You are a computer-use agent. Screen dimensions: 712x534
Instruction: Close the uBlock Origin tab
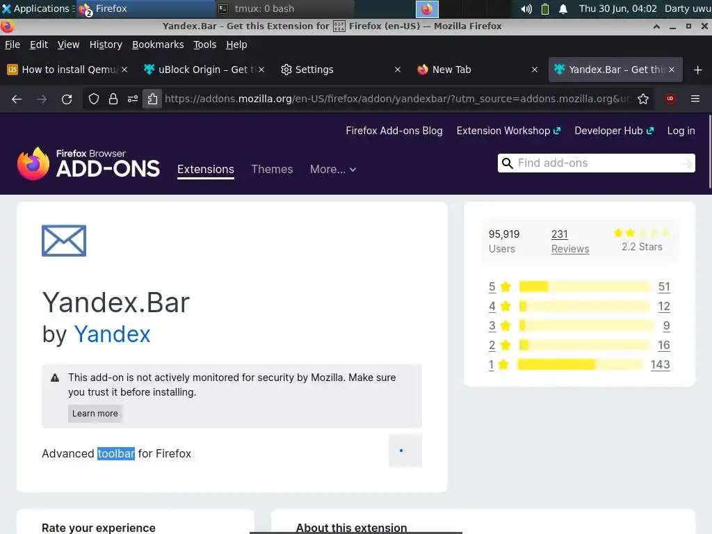(261, 70)
